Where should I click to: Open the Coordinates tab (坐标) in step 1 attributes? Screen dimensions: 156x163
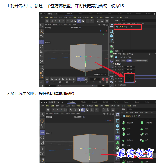[123, 60]
